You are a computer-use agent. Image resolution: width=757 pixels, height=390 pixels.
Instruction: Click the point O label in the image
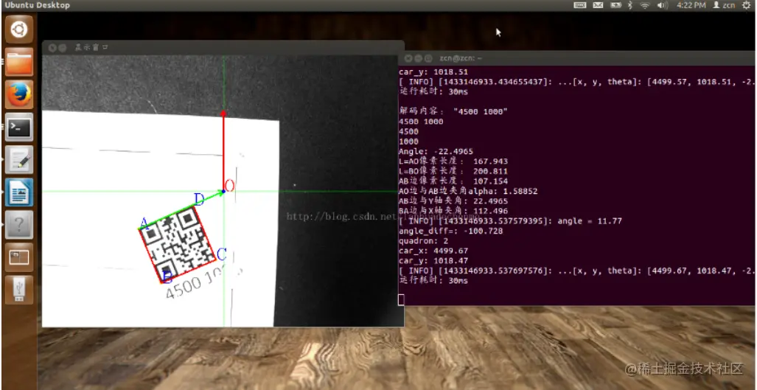point(229,186)
